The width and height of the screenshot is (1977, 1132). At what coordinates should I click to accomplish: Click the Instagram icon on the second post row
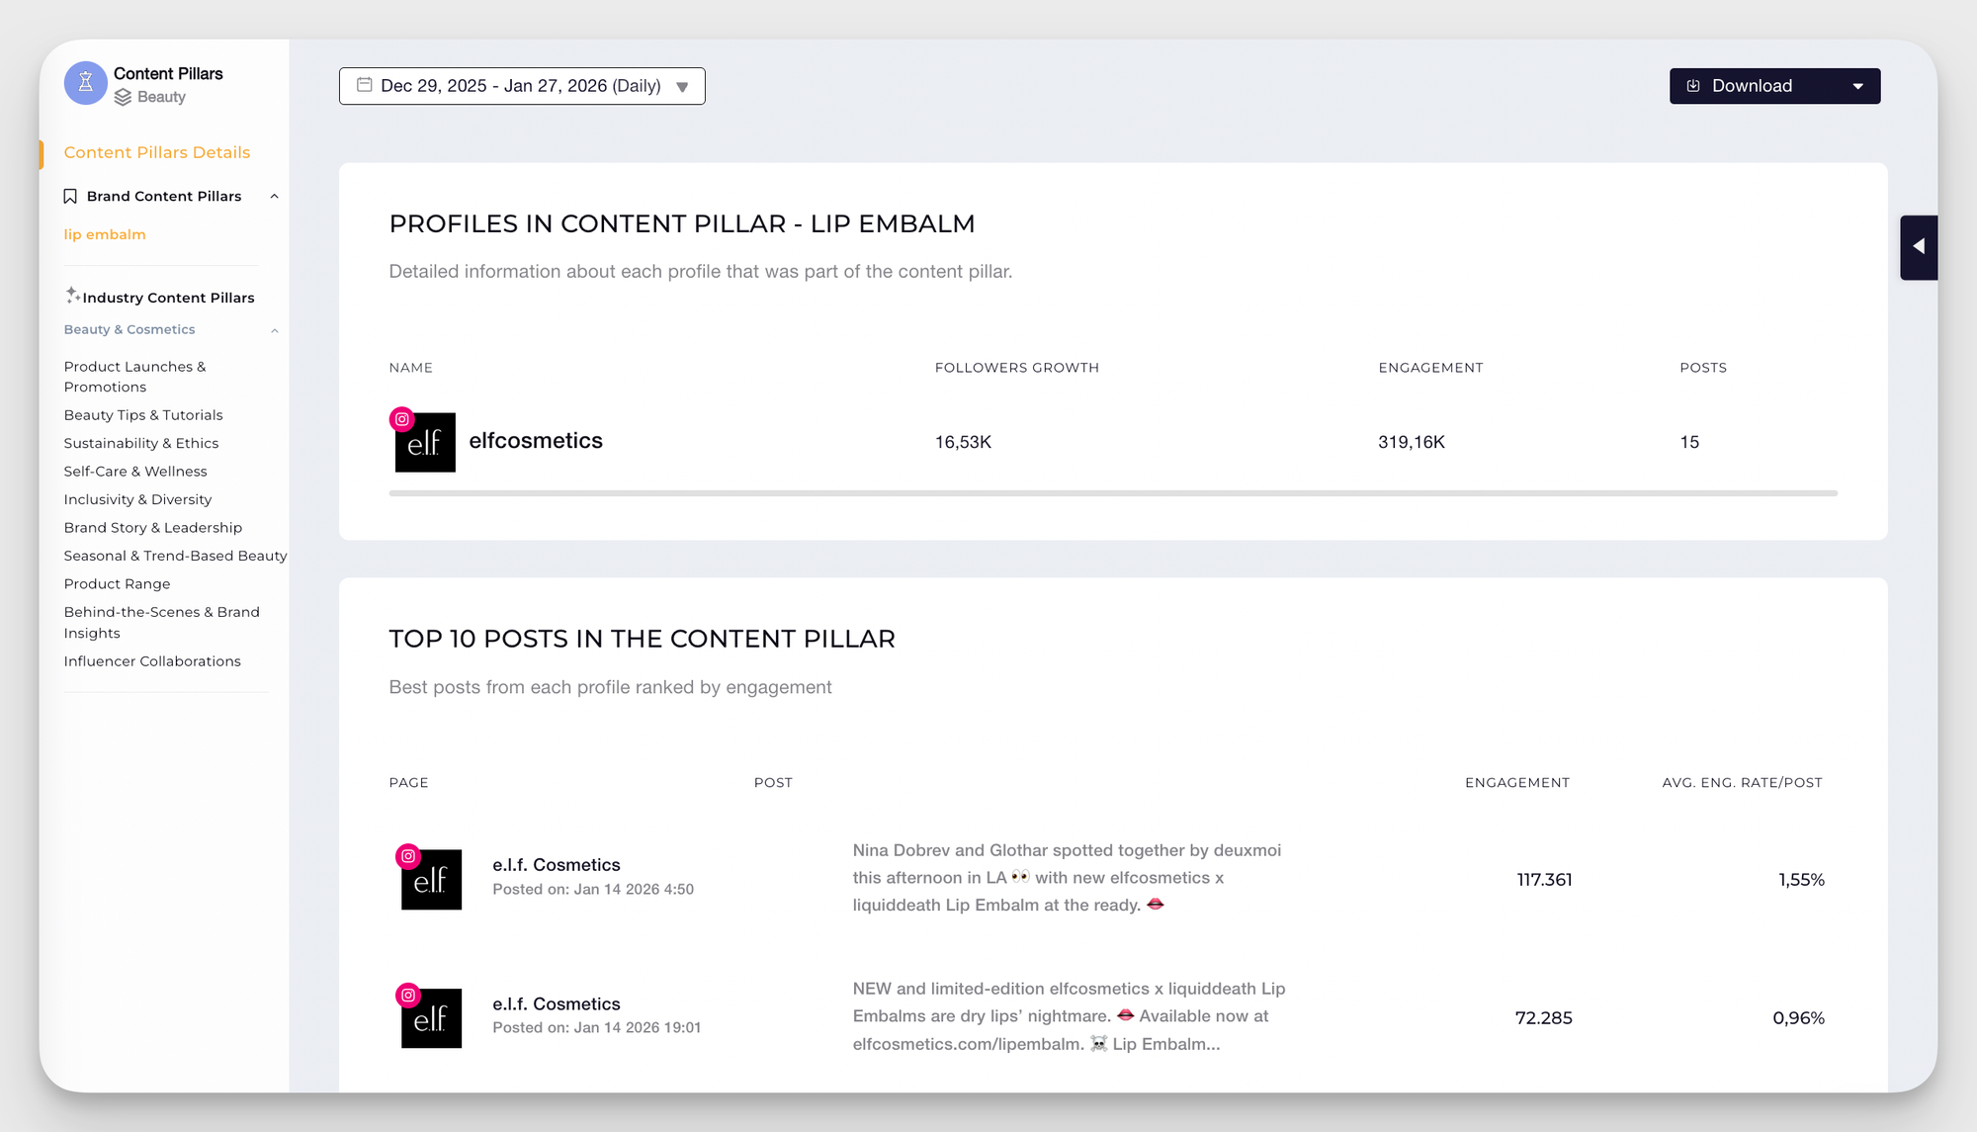pos(410,993)
